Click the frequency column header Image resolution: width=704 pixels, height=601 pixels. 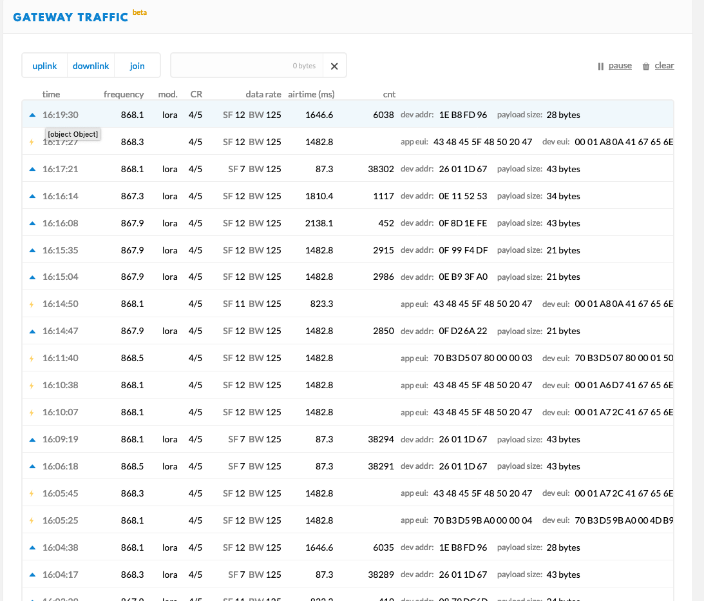pos(124,94)
